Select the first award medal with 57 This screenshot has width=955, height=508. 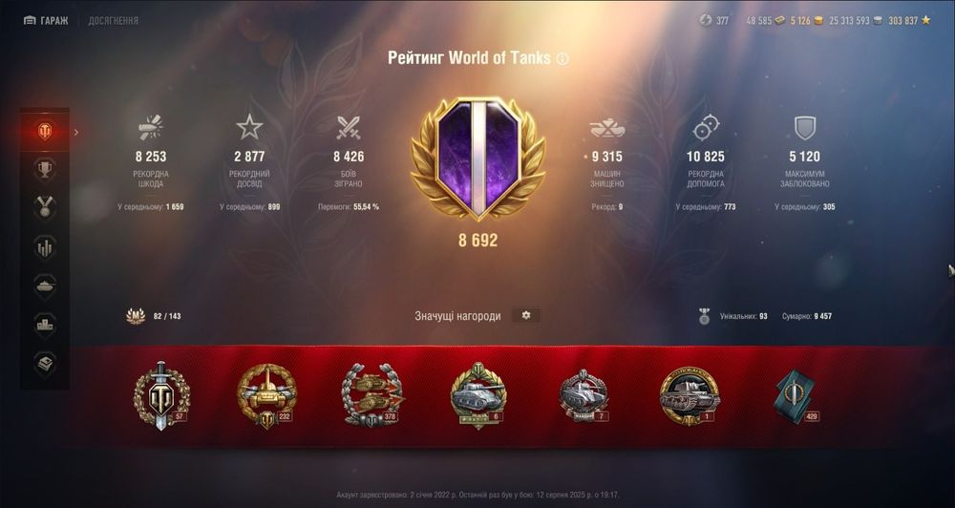(161, 396)
